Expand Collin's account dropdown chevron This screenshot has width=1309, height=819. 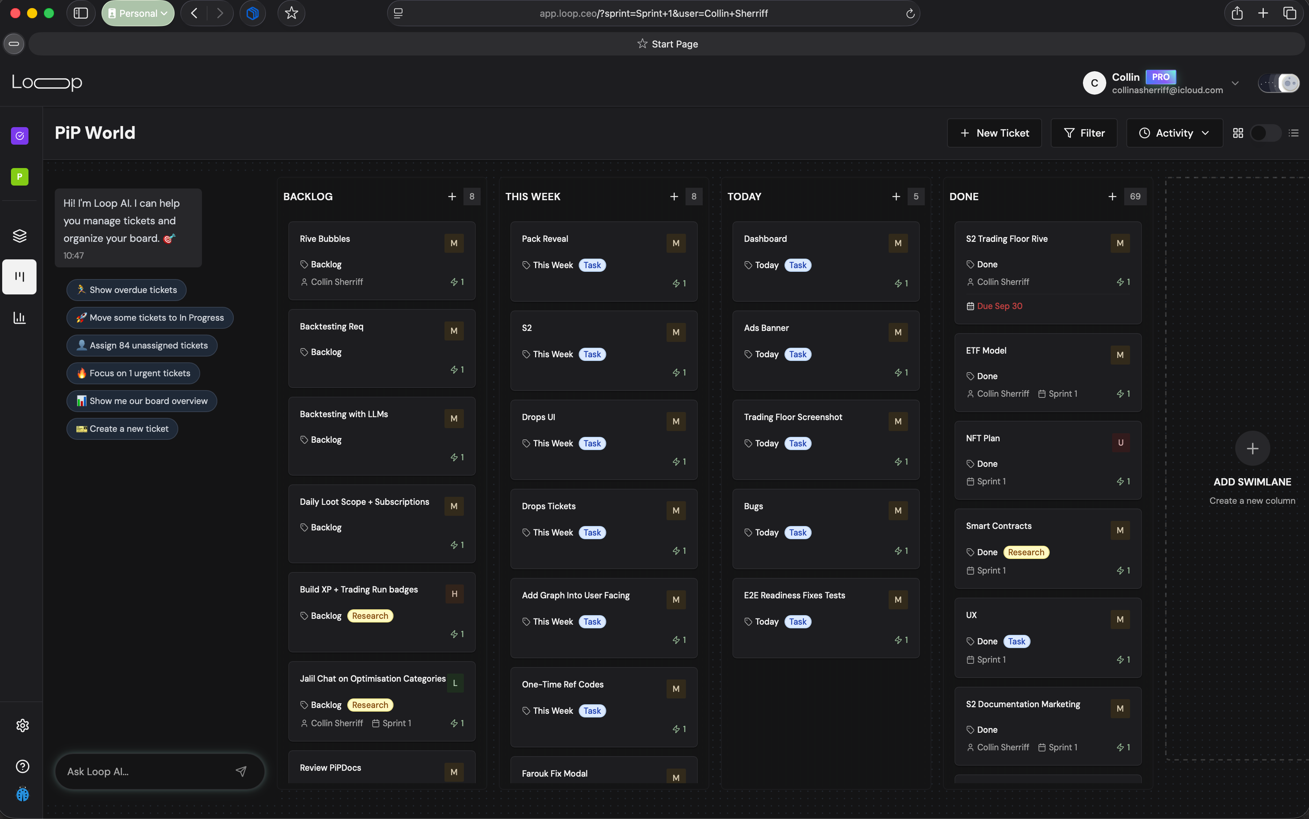(1235, 83)
